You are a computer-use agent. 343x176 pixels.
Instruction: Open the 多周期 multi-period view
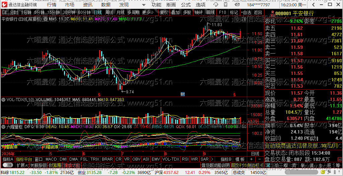coord(133,12)
